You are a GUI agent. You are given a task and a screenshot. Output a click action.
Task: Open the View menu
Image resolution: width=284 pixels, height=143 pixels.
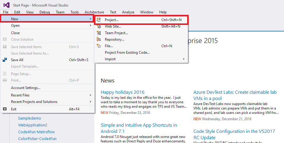(30, 12)
